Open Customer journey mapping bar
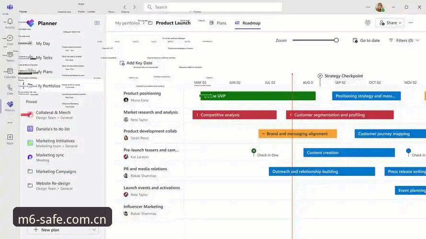426x239 pixels. [x=390, y=133]
